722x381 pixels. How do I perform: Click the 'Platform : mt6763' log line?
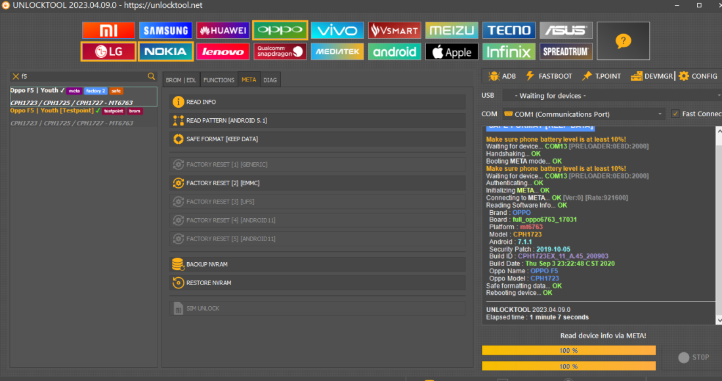516,227
